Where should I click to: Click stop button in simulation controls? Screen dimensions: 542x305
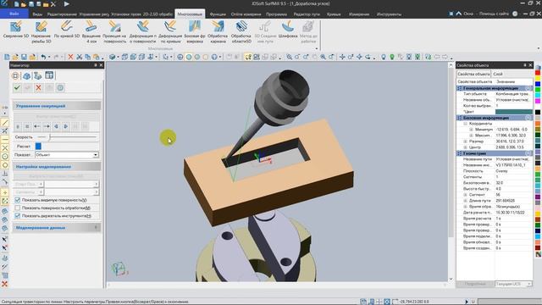27,126
